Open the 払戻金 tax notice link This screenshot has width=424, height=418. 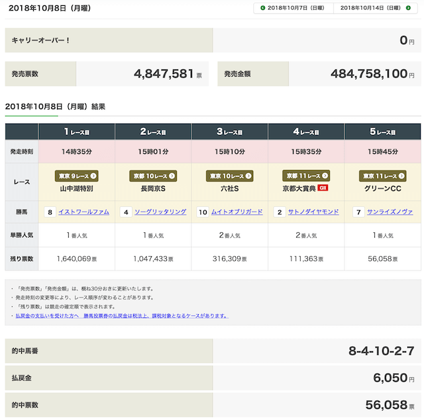coord(121,316)
